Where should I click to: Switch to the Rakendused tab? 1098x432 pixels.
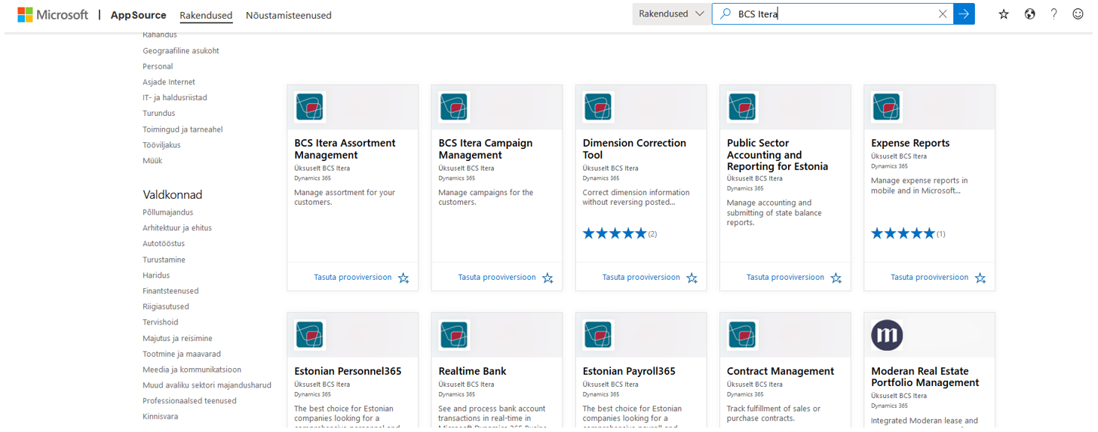click(x=206, y=15)
